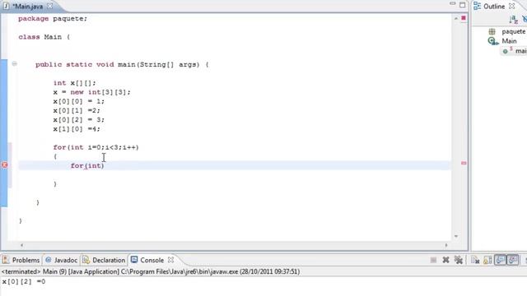Click the 'x = new int[3][3];' line
Image resolution: width=527 pixels, height=296 pixels.
(91, 92)
